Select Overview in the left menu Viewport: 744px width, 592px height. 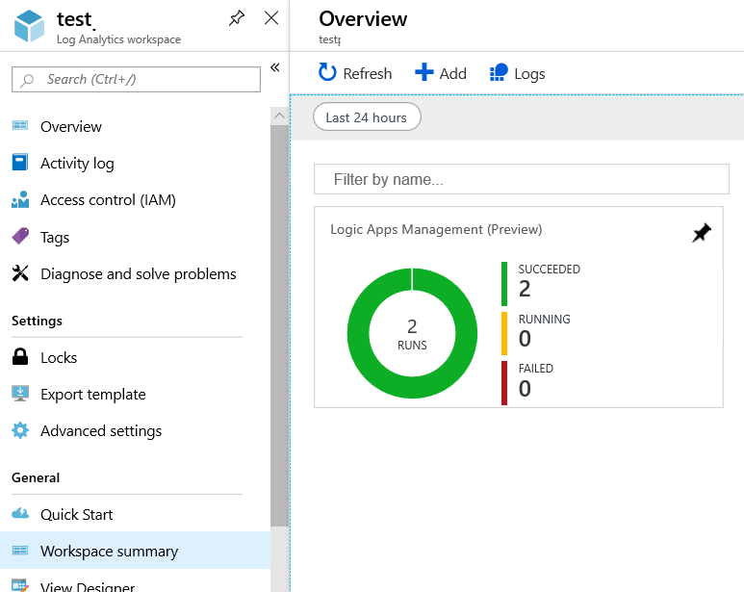click(70, 126)
